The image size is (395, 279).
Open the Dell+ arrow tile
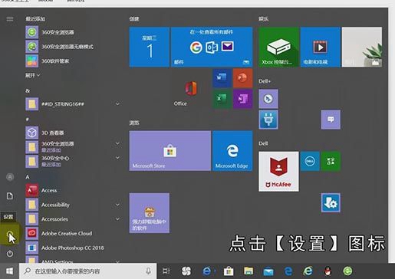(268, 99)
